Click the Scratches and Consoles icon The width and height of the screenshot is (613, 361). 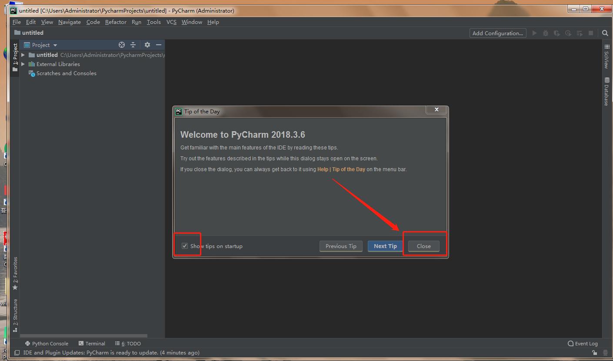pyautogui.click(x=31, y=73)
